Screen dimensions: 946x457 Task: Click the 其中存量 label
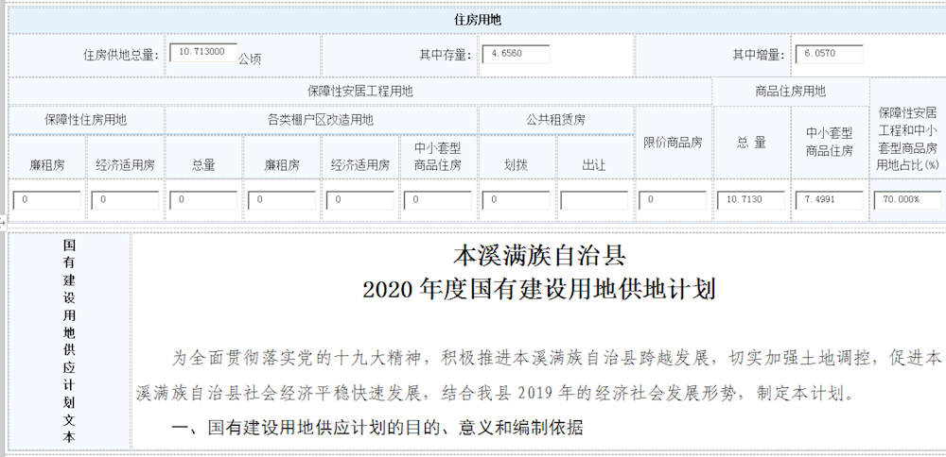(446, 56)
